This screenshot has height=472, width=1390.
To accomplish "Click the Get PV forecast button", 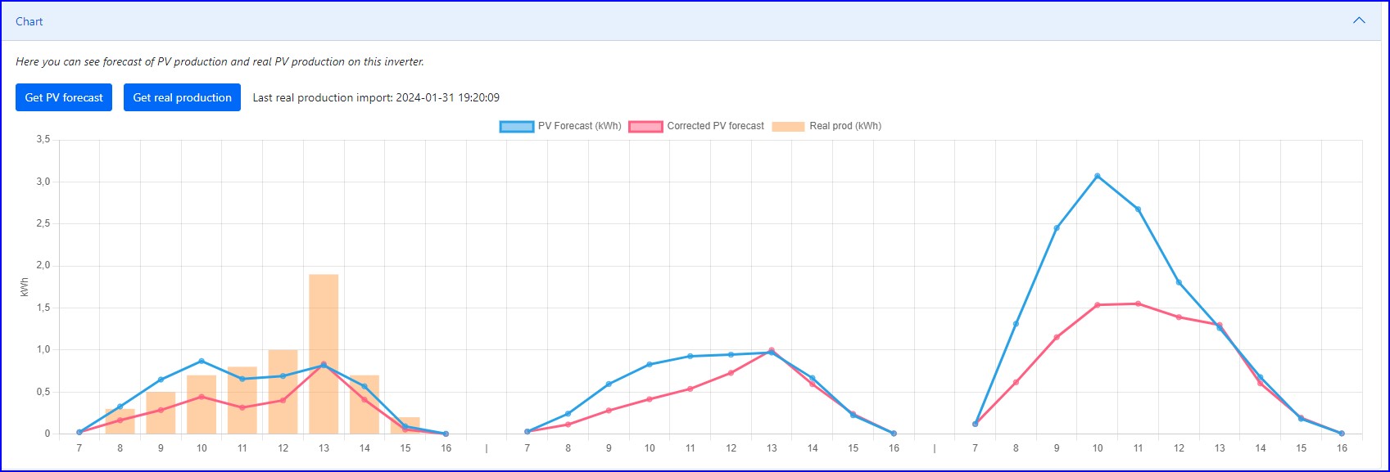I will 64,97.
